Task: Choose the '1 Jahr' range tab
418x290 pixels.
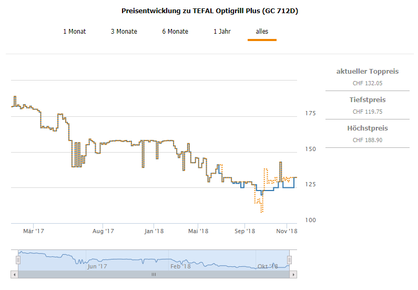Action: 222,32
